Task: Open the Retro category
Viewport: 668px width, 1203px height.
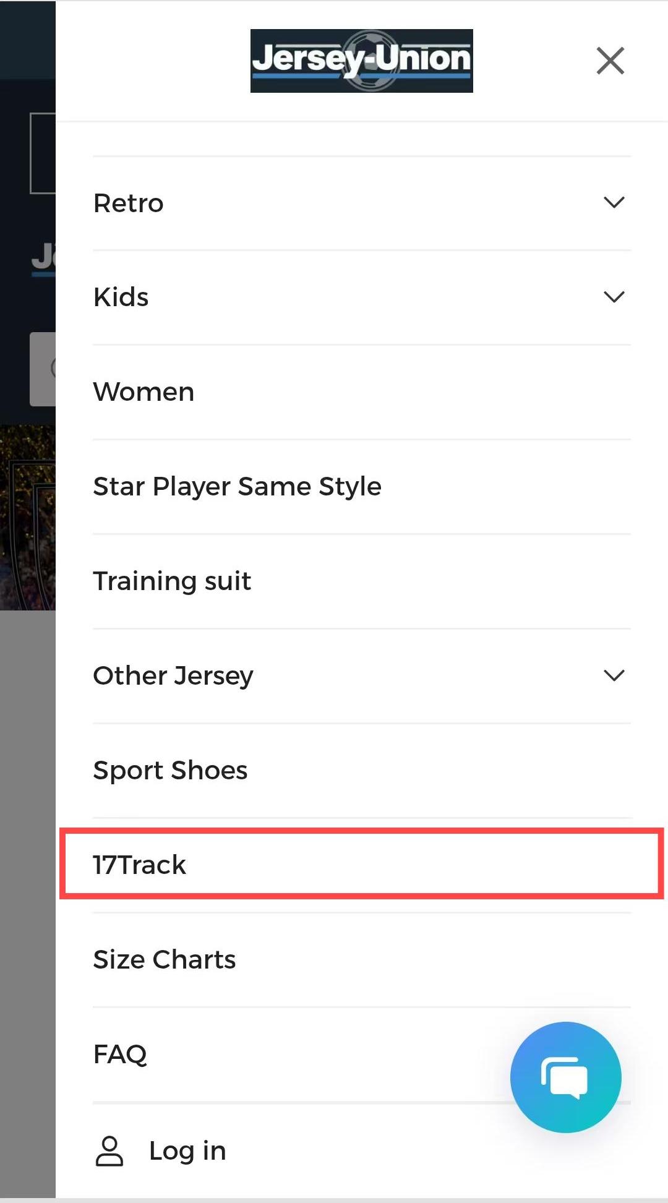Action: [x=129, y=203]
